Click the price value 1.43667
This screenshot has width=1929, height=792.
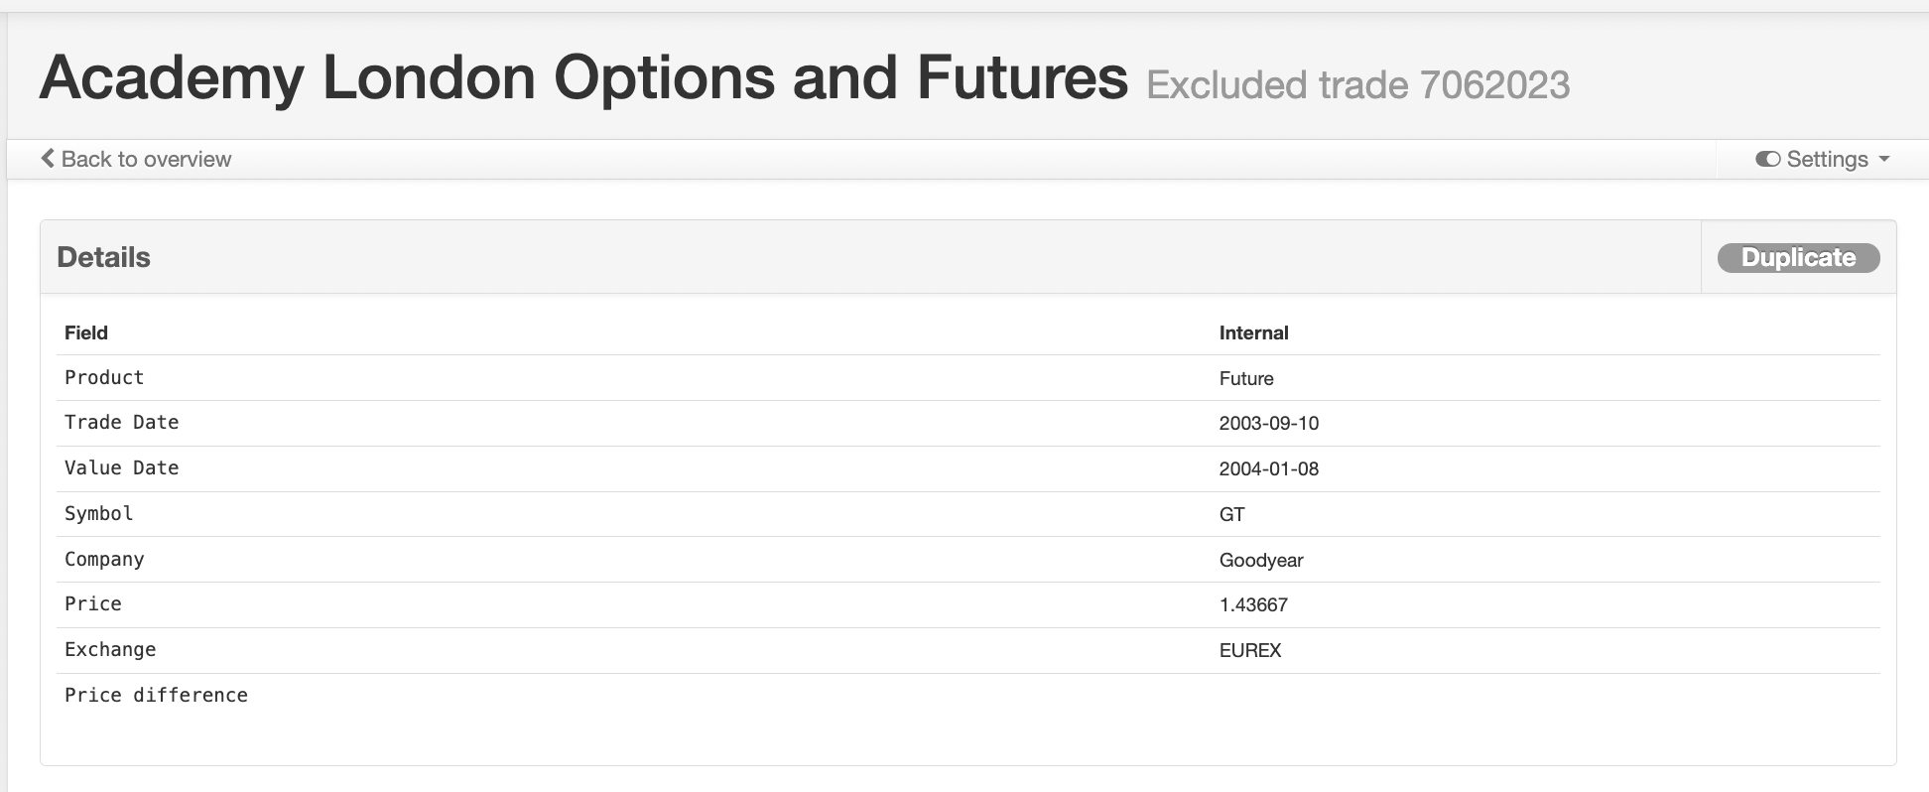[1253, 604]
